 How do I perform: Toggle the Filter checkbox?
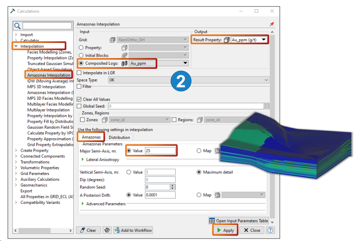[x=79, y=87]
